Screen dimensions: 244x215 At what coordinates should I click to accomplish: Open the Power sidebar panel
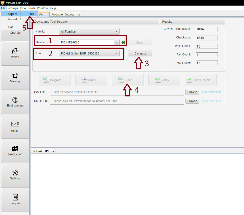[15, 53]
